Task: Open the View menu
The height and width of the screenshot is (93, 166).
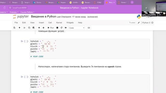Action: click(x=32, y=22)
